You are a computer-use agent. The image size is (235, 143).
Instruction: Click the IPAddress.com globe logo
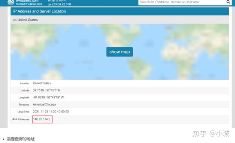tap(11, 2)
